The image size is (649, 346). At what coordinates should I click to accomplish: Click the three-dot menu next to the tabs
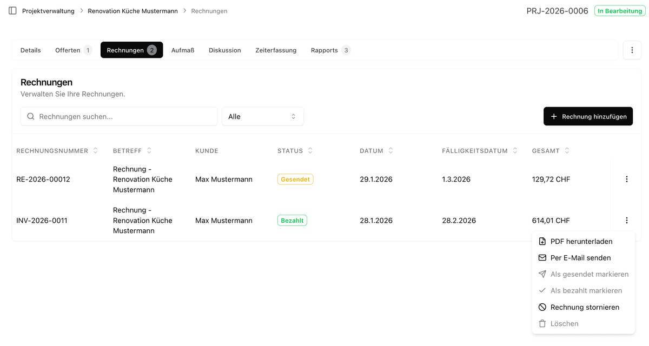tap(632, 50)
